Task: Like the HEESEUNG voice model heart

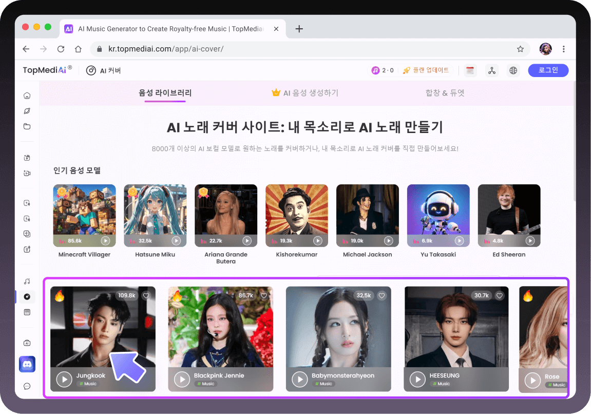Action: (x=500, y=295)
